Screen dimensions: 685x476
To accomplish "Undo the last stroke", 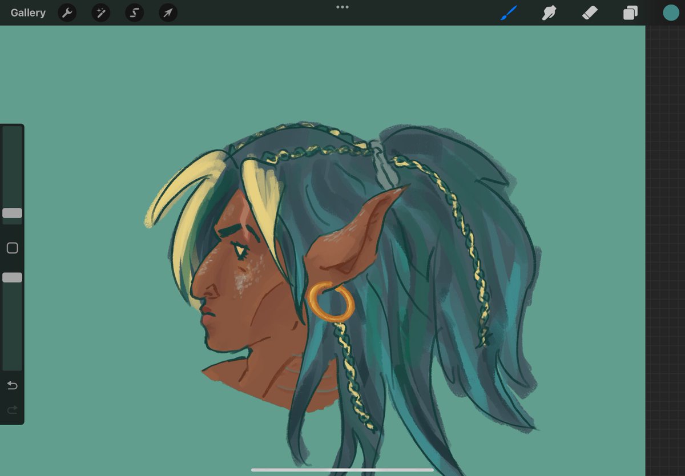I will (12, 386).
